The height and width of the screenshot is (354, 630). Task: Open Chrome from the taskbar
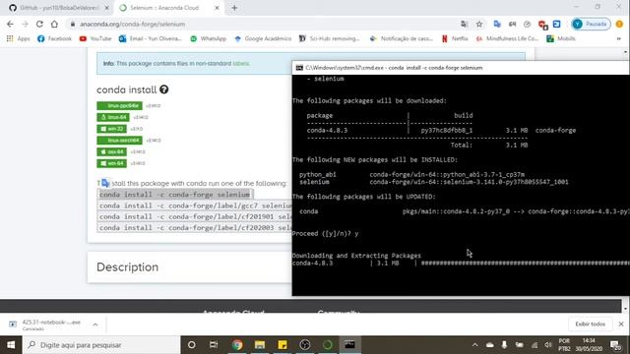point(237,345)
